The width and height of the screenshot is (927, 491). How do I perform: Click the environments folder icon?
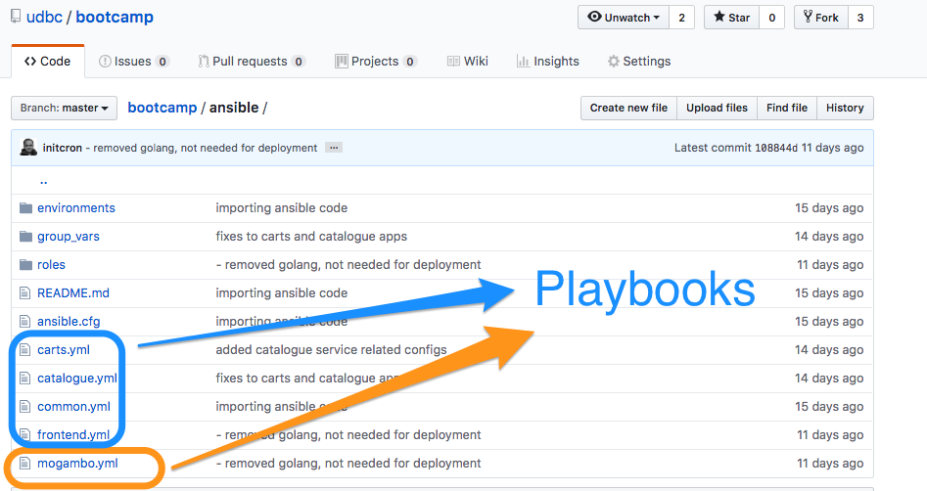point(25,208)
